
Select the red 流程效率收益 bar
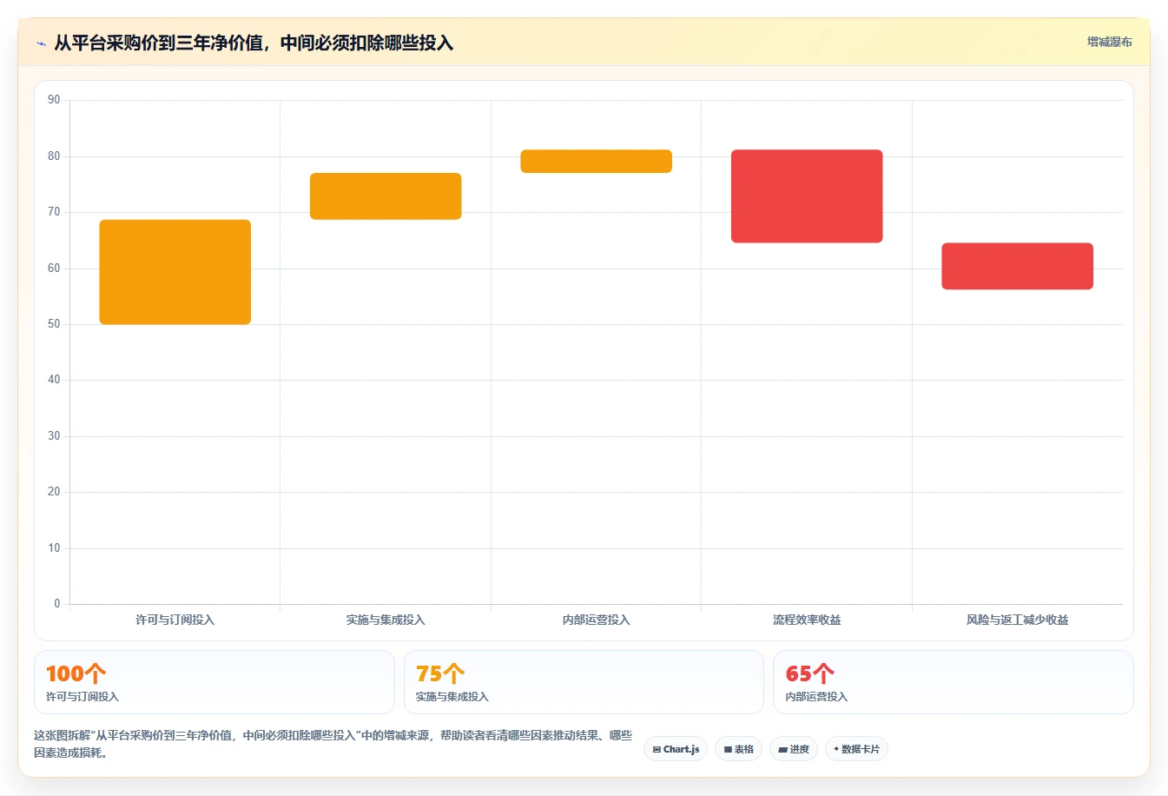pyautogui.click(x=807, y=196)
